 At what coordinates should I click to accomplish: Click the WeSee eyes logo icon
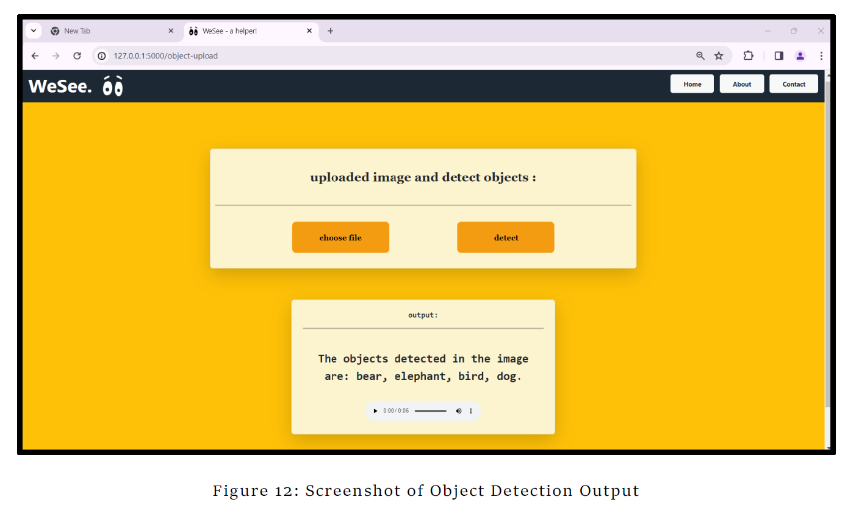112,85
